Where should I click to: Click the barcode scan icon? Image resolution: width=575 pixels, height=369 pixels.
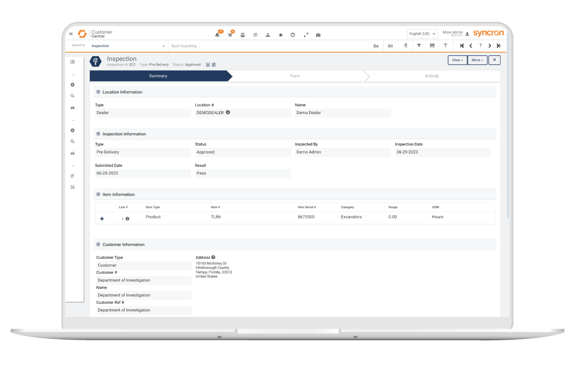[390, 46]
